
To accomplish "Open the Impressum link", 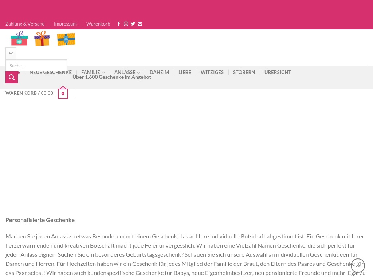I will tap(65, 24).
